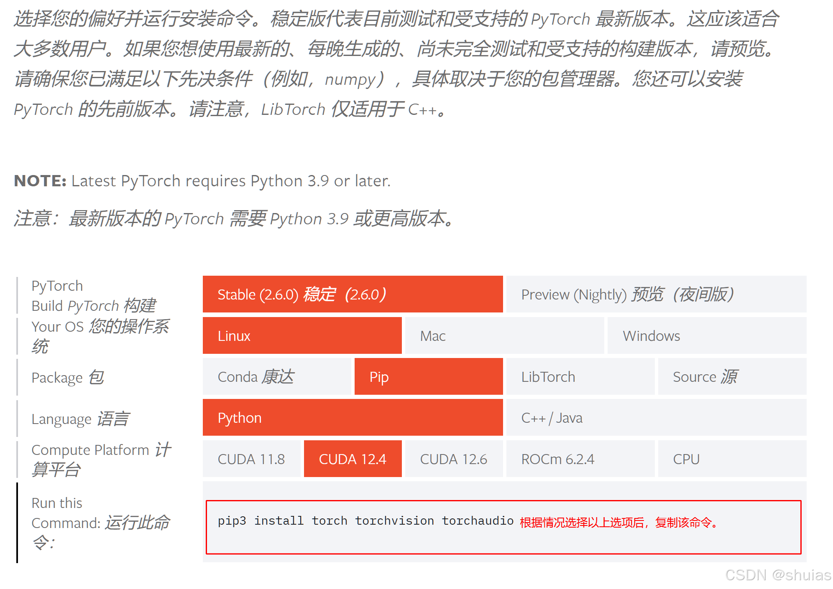Viewport: 833px width, 589px height.
Task: Select the CUDA 12.4 compute platform
Action: pyautogui.click(x=353, y=459)
